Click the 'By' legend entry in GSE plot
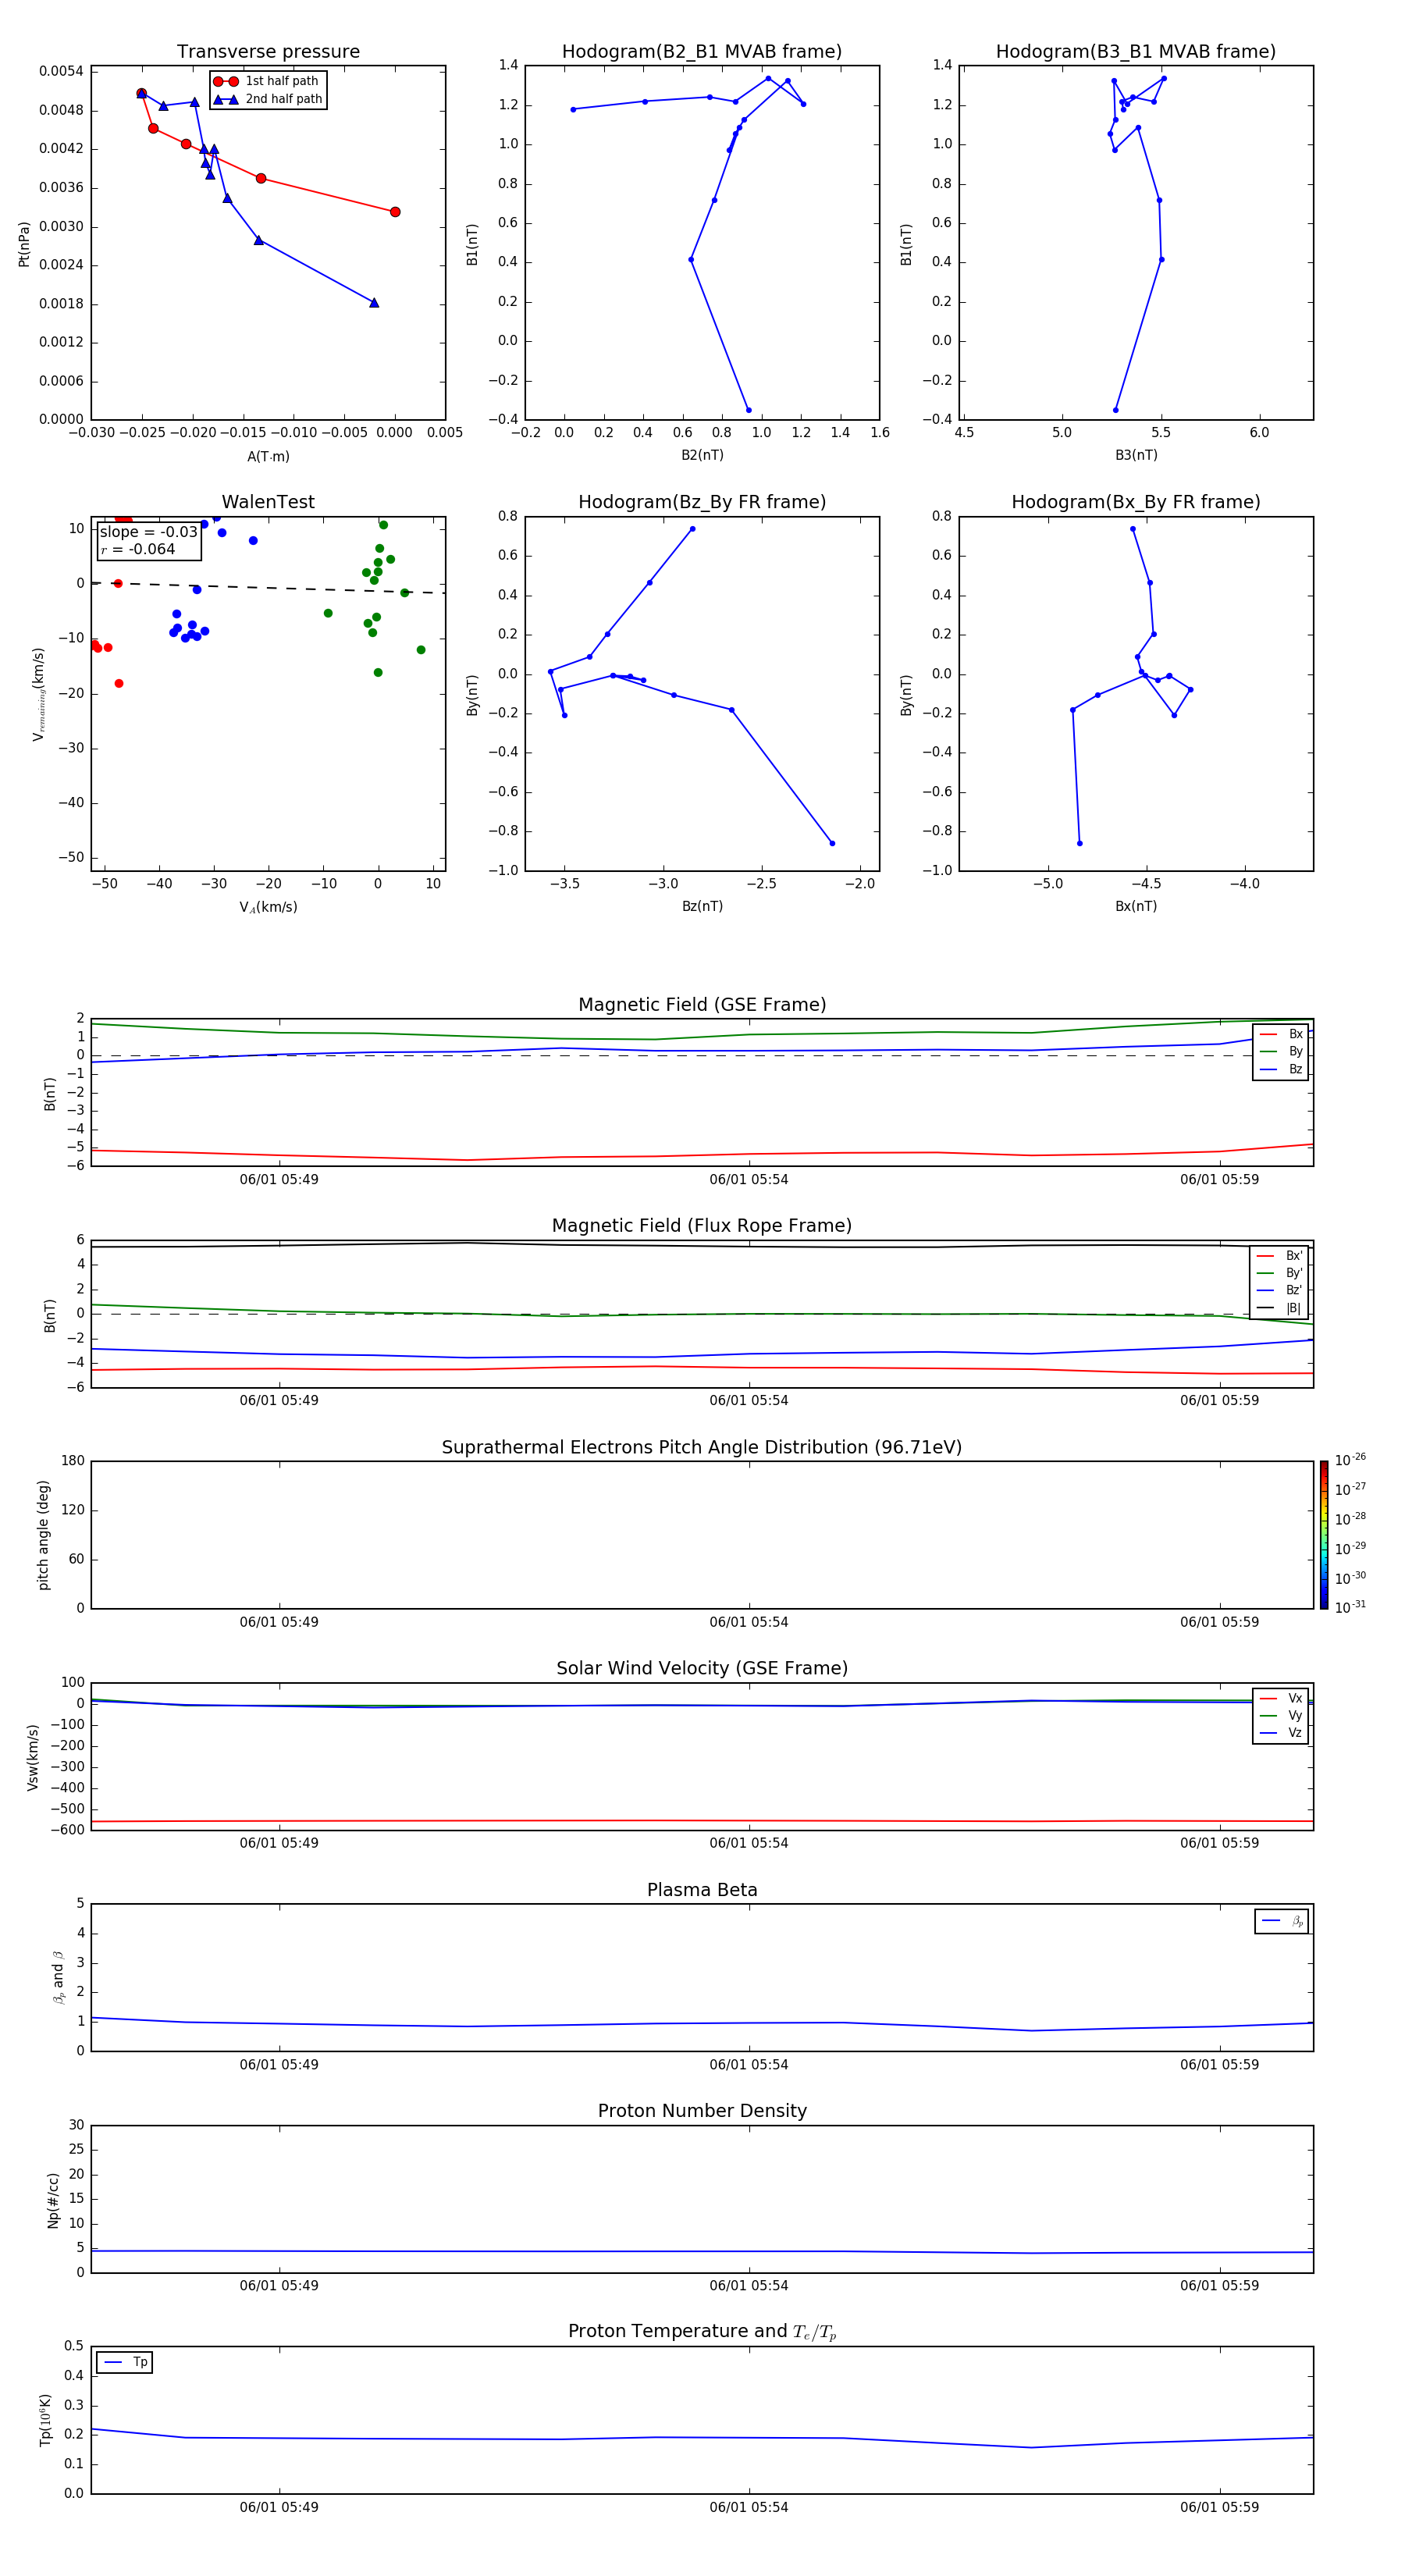1405x2576 pixels. tap(1281, 1051)
